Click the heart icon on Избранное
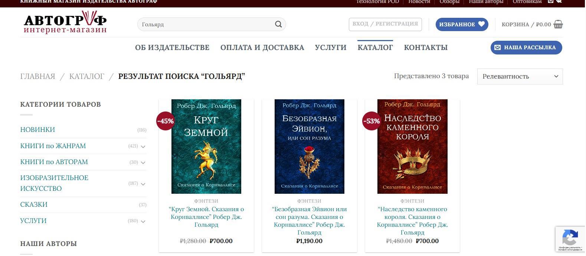This screenshot has height=256, width=586. click(x=481, y=24)
